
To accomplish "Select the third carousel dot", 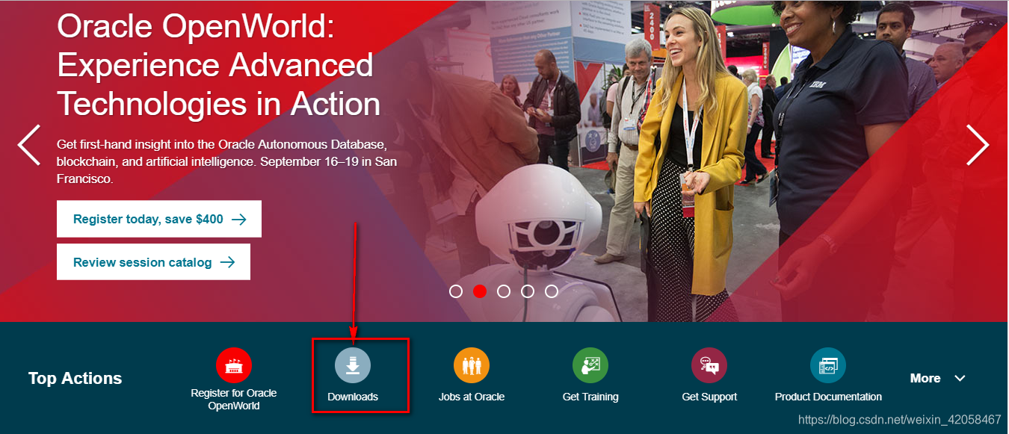I will [x=504, y=291].
